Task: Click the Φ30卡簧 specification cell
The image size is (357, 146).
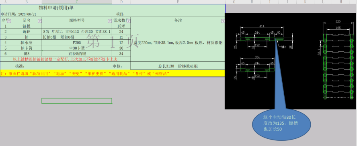Action: 77,48
